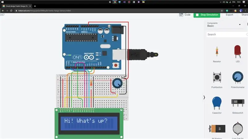Select the Potentiometer component
The width and height of the screenshot is (248, 139).
pyautogui.click(x=237, y=80)
